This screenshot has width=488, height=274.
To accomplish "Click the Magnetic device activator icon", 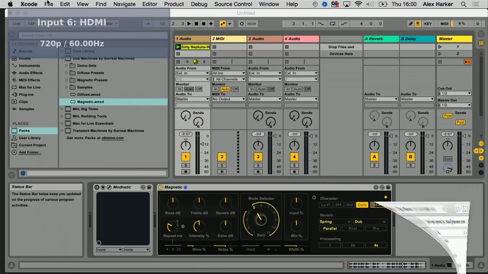I will 161,187.
